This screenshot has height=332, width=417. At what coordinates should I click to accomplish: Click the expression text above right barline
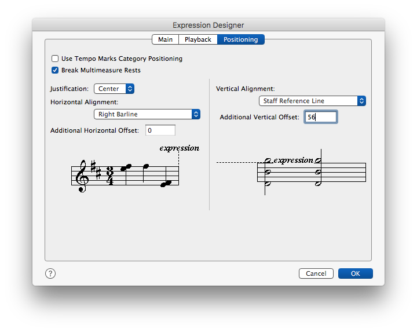pyautogui.click(x=179, y=148)
